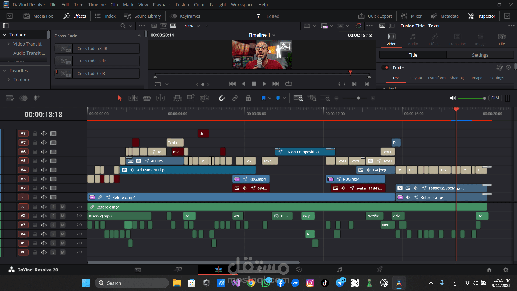Select the arrow Selection Mode tool
This screenshot has height=291, width=517.
click(x=120, y=98)
